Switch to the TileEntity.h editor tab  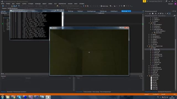80,11
